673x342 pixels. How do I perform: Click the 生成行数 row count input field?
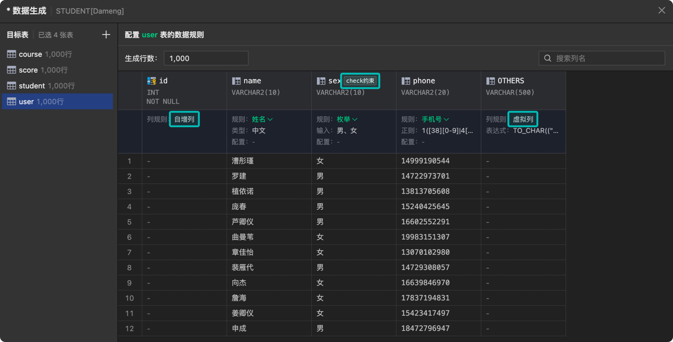tap(206, 58)
